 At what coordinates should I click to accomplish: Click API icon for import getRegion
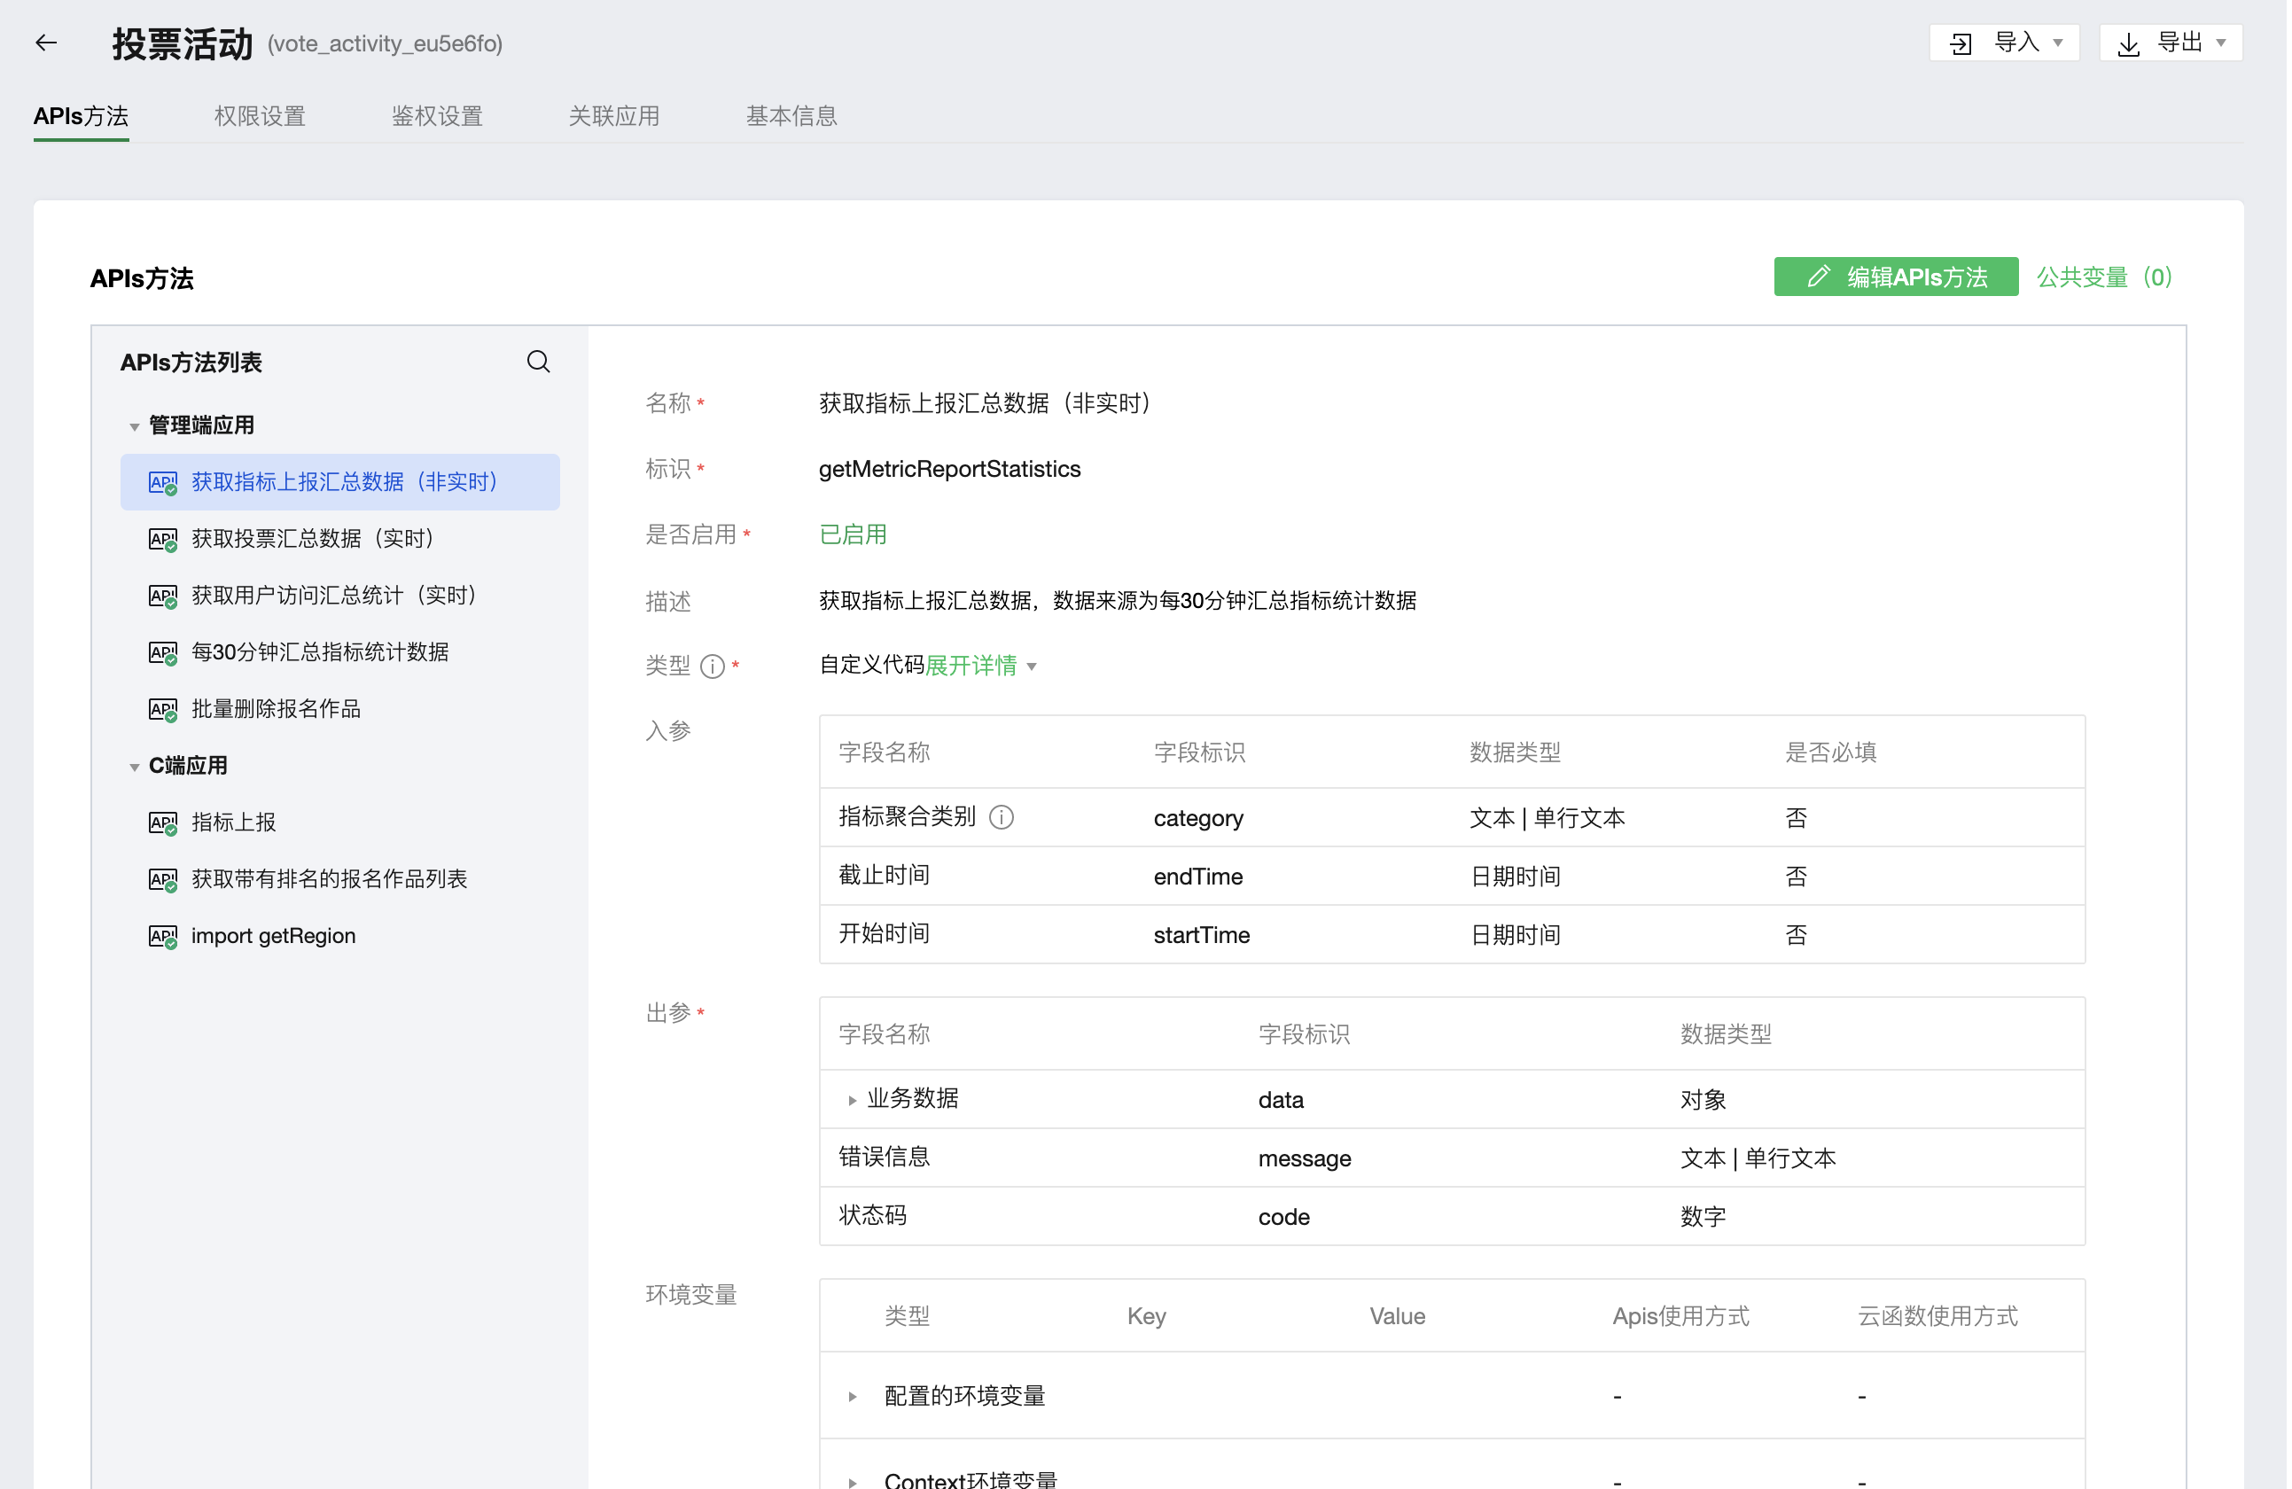coord(163,936)
